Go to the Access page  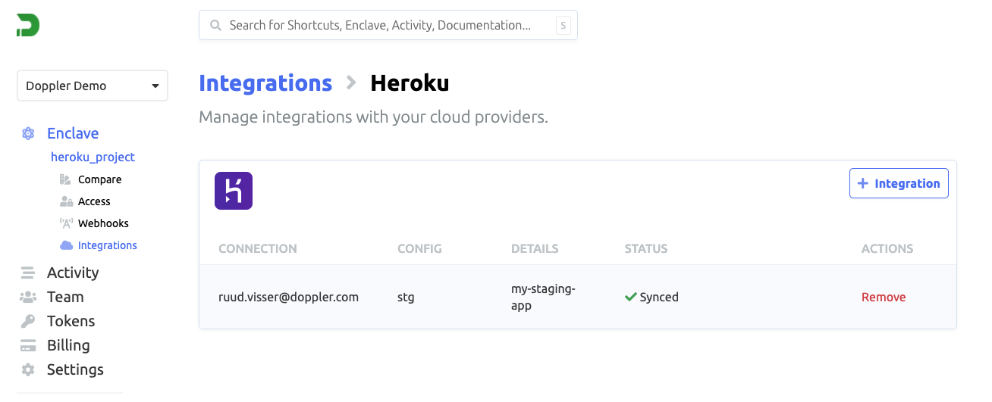pos(94,201)
